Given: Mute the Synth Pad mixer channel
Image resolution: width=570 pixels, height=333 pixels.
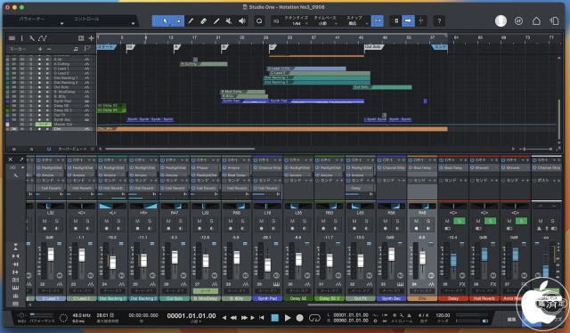Looking at the screenshot, I should (x=261, y=221).
